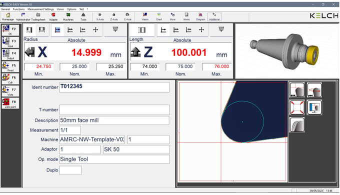Open the Additional toolbar icon
Screen dimensions: 340x195
(214, 17)
